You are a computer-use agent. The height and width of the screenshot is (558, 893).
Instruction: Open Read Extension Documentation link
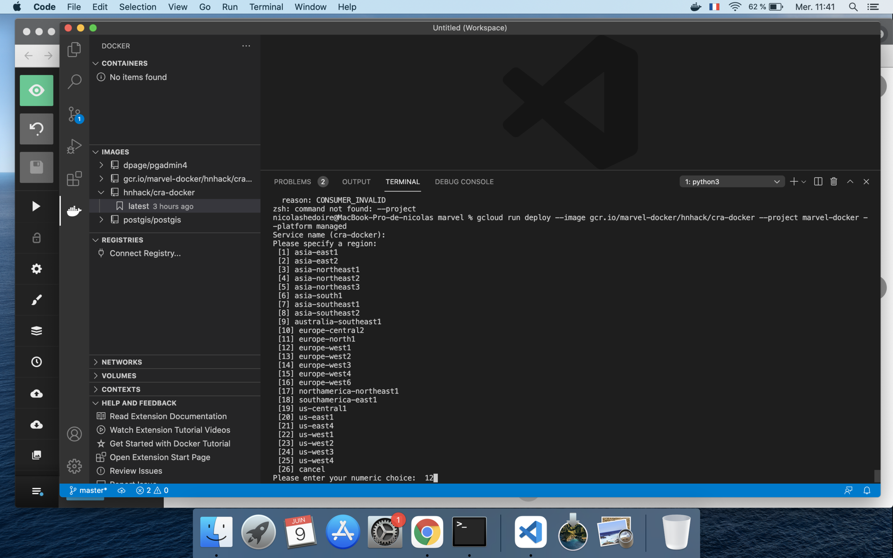click(168, 416)
